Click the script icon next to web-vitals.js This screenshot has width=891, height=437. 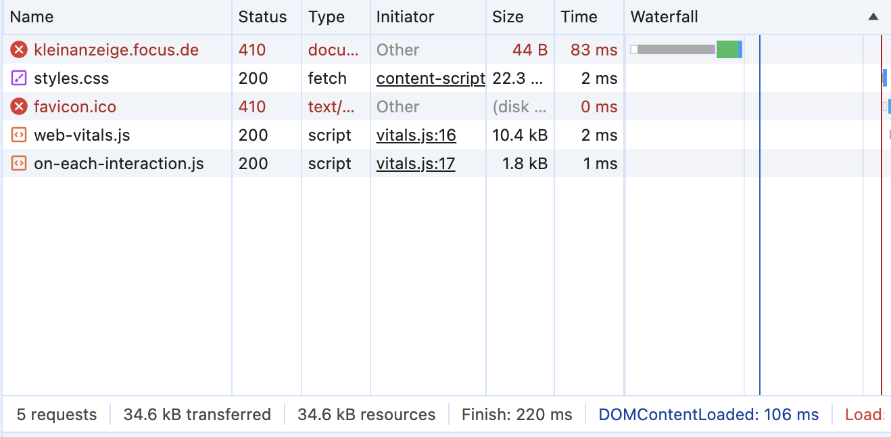click(19, 135)
